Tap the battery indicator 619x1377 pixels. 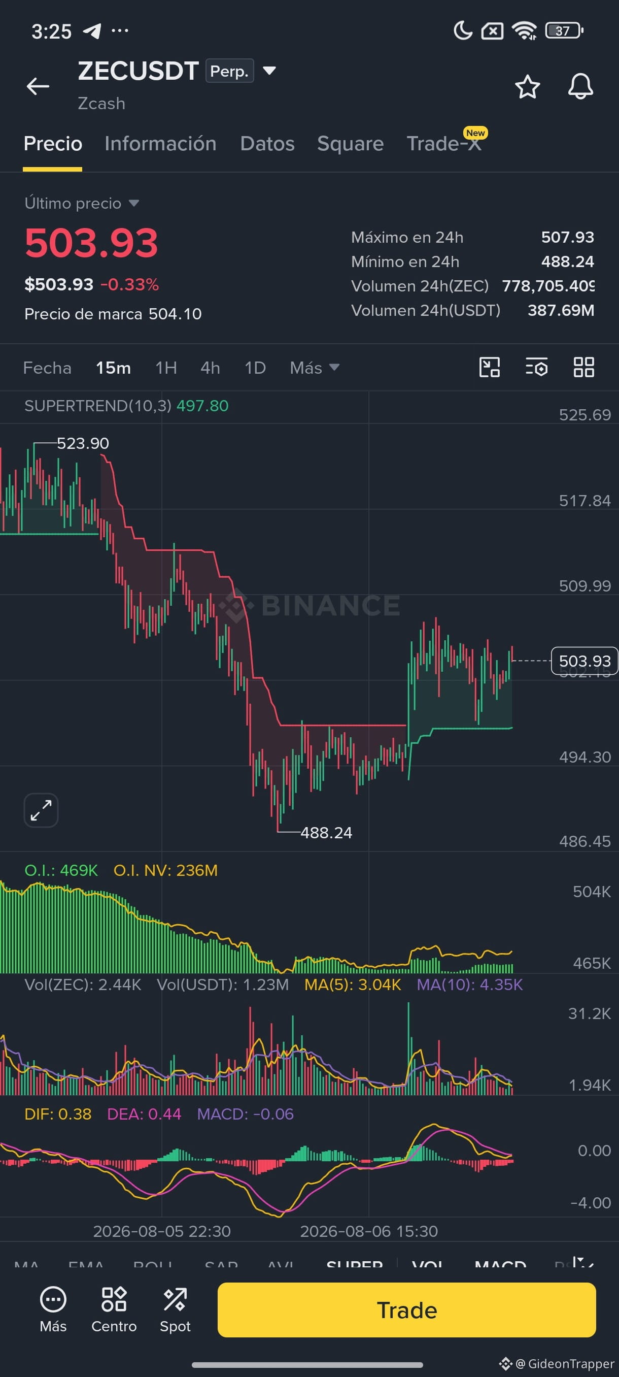[564, 30]
